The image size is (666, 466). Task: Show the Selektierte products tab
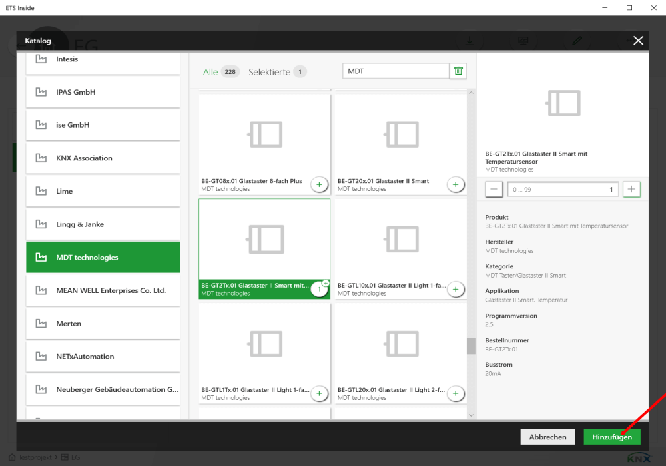[x=270, y=72]
